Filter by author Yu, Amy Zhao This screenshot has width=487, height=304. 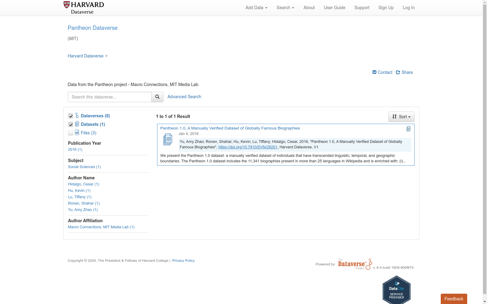tap(83, 210)
